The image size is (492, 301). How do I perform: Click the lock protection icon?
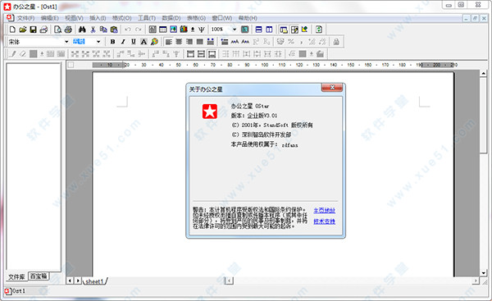click(336, 42)
